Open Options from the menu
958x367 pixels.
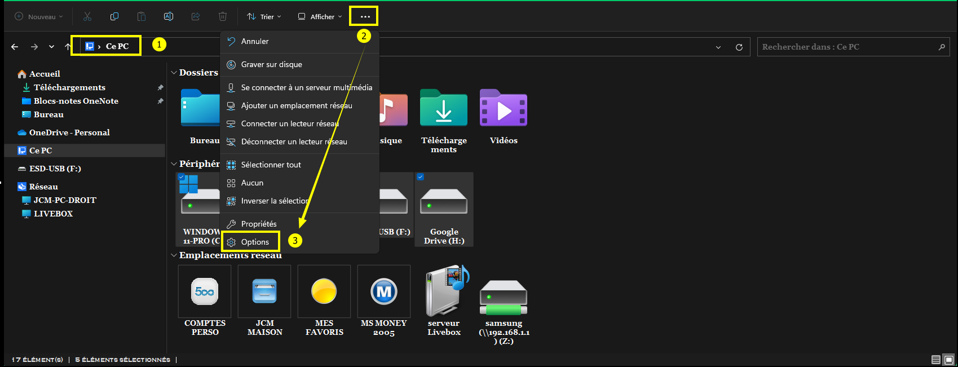299,242
